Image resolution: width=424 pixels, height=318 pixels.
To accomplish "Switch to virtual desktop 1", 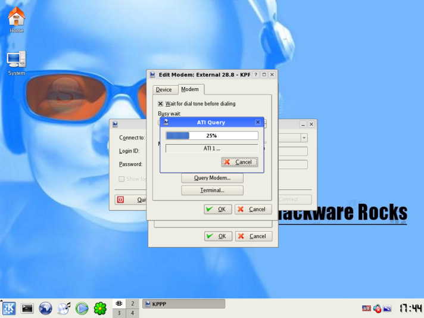I will [x=119, y=303].
